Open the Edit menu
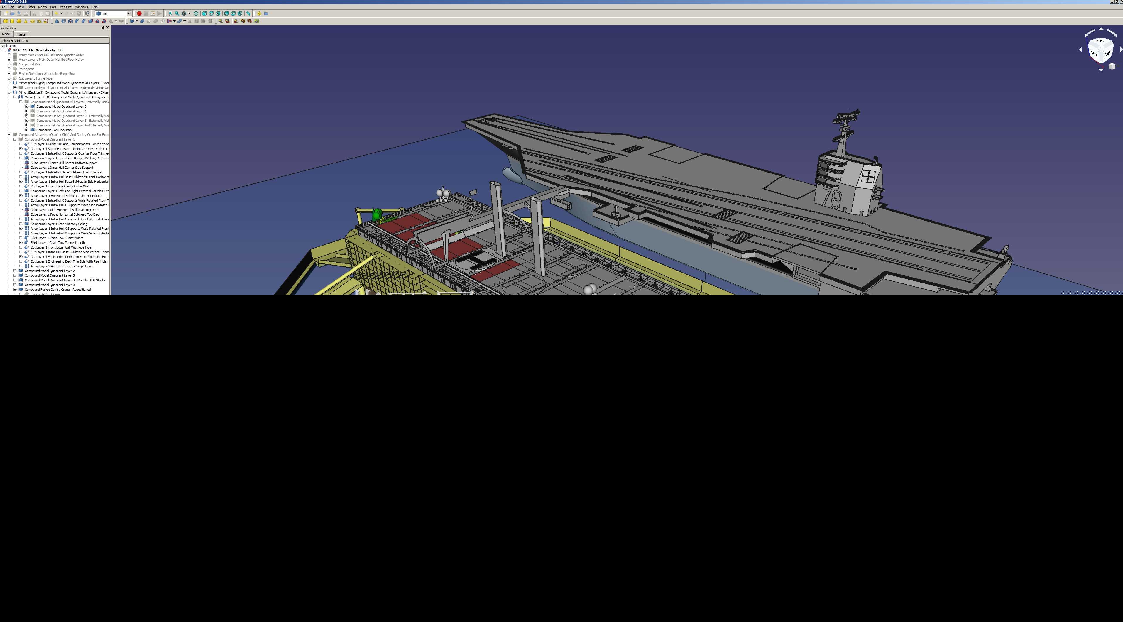The height and width of the screenshot is (622, 1123). click(11, 7)
